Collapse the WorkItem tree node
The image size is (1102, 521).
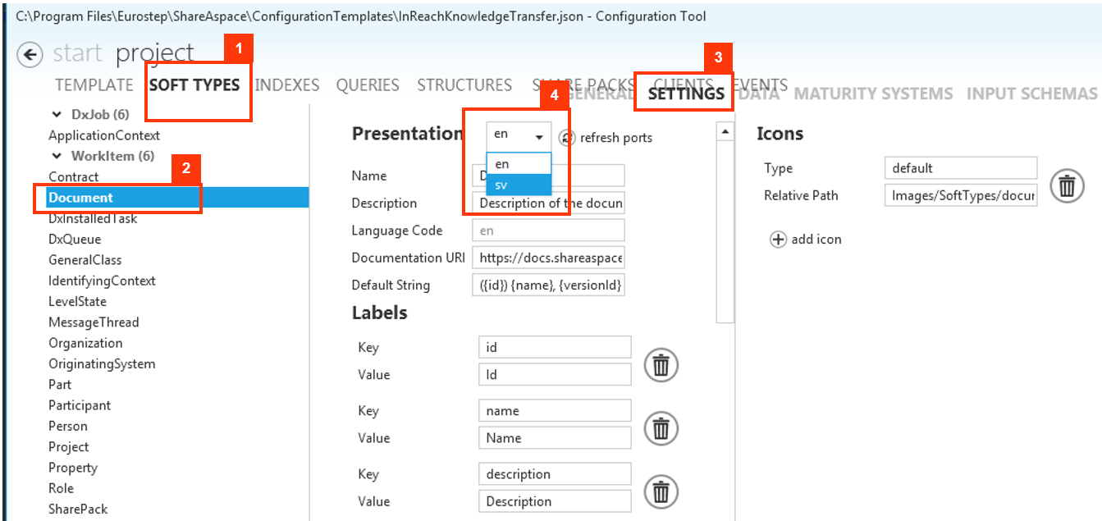point(56,154)
